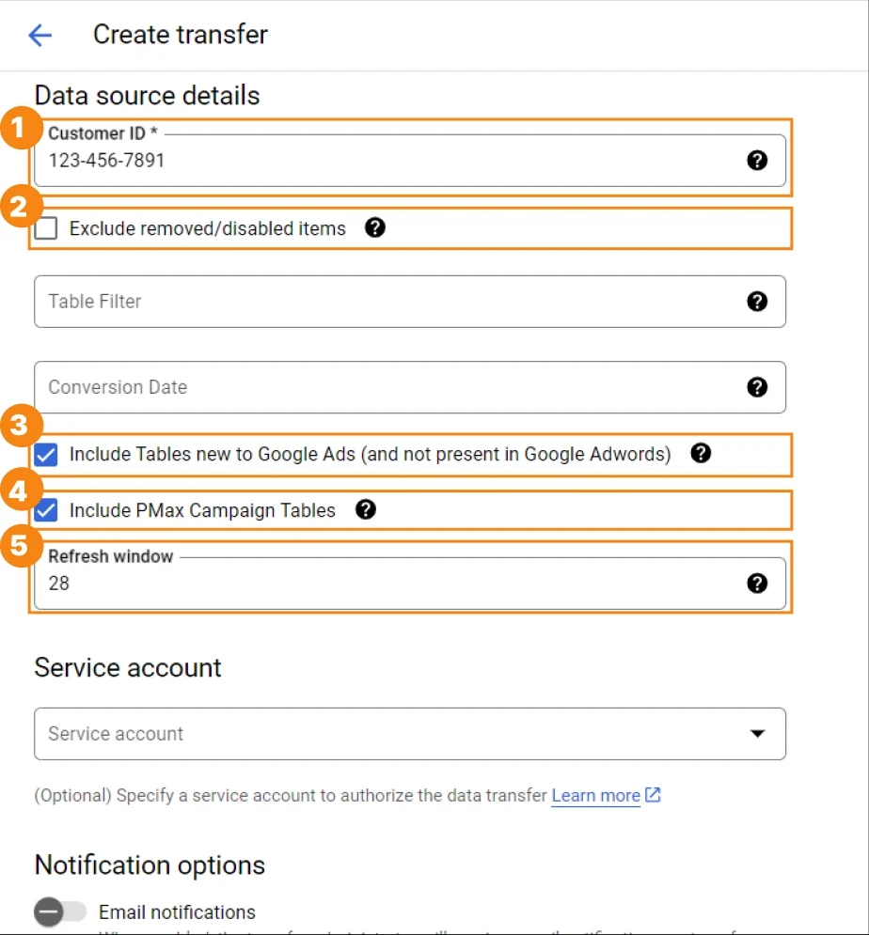
Task: Go back using the blue arrow icon
Action: pos(40,35)
